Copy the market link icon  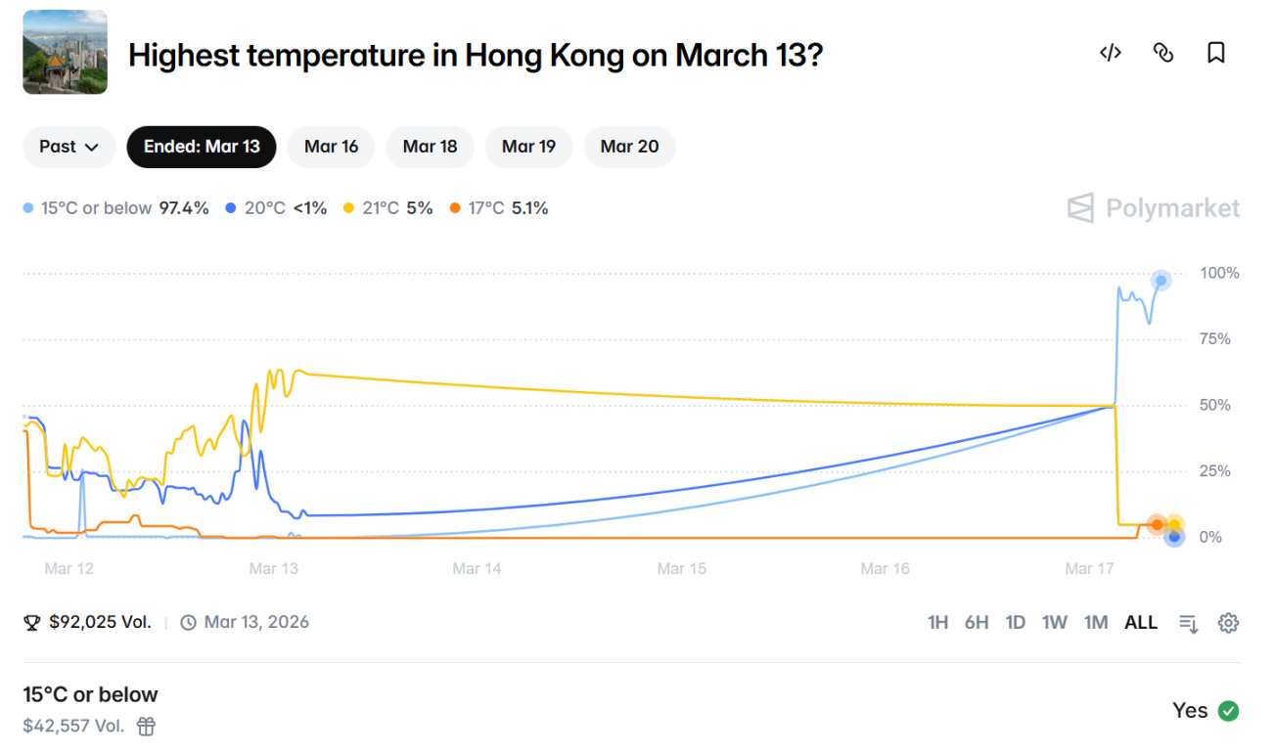point(1163,53)
